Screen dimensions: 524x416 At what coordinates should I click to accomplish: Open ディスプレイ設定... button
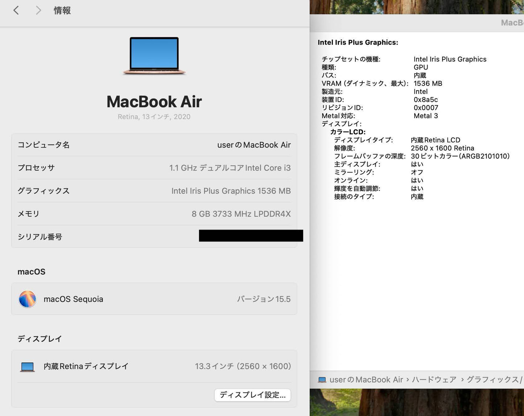point(252,395)
